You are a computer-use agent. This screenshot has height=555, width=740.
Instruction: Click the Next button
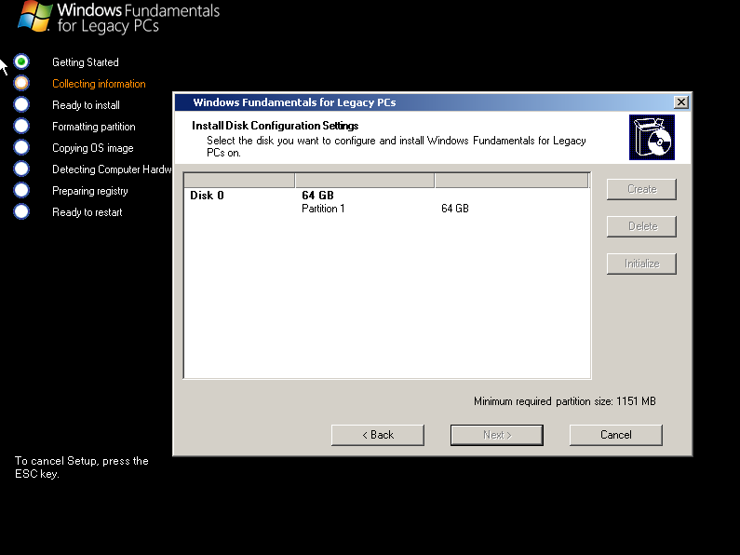pos(496,435)
